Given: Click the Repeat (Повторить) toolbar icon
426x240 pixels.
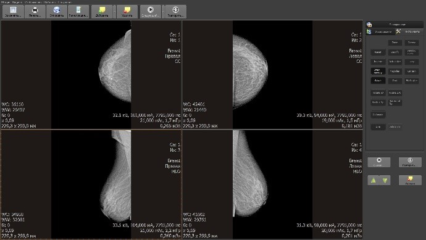Looking at the screenshot, I should pyautogui.click(x=175, y=12).
